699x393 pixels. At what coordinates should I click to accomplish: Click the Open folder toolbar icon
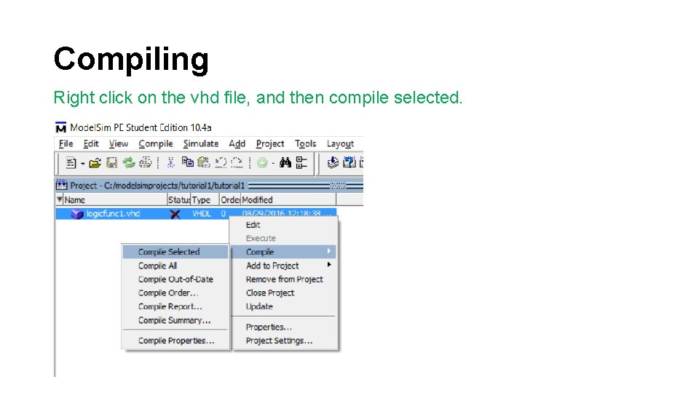coord(95,163)
